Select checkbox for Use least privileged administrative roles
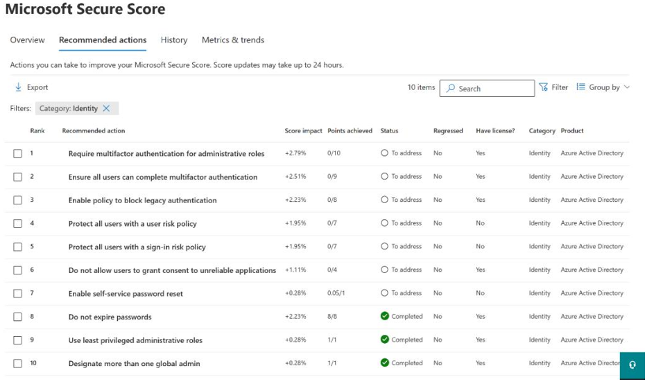This screenshot has width=654, height=384. 17,340
